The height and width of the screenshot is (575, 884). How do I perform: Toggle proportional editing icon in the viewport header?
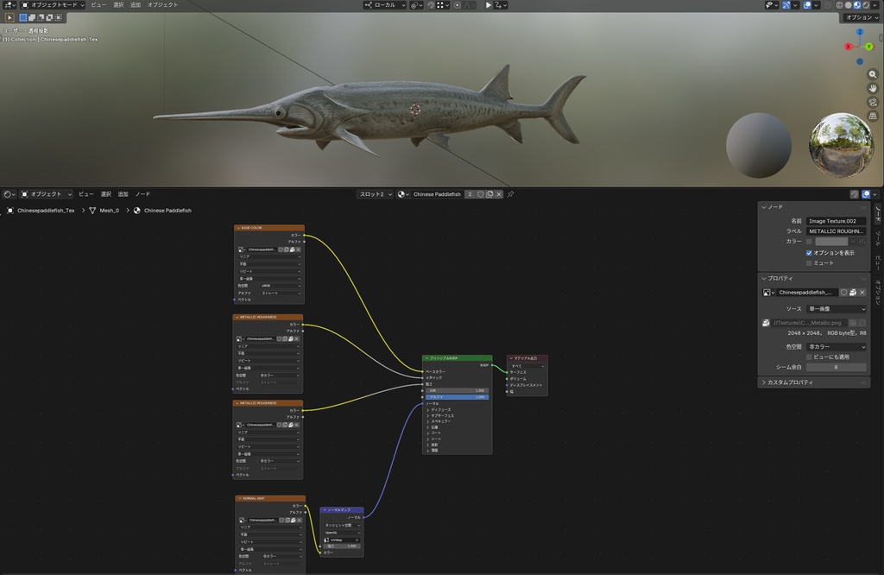pos(458,5)
